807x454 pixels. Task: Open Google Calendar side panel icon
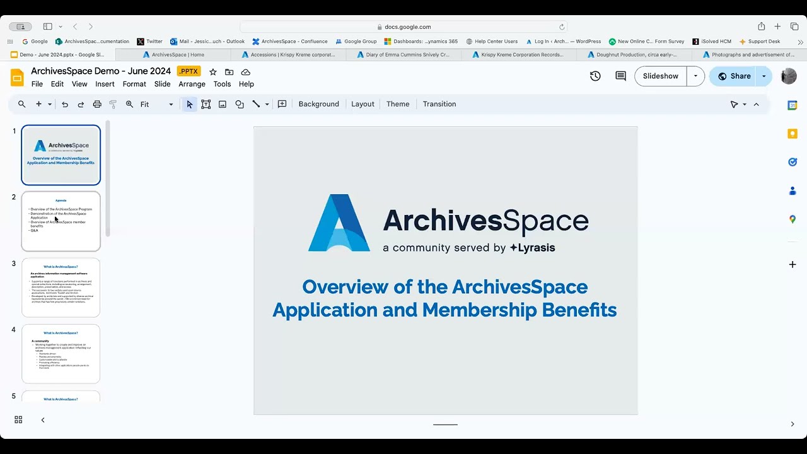click(x=792, y=105)
